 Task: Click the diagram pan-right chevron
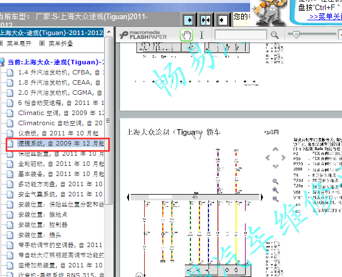click(283, 158)
